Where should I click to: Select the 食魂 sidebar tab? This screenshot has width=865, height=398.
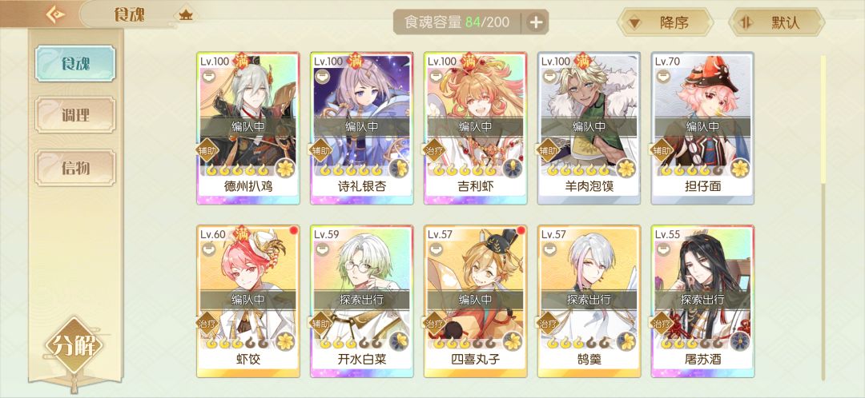pos(75,63)
